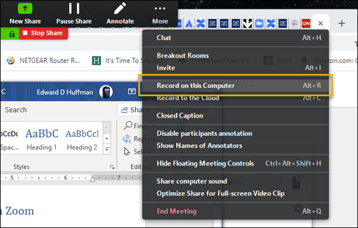Click End Meeting in the menu
Screen dimensions: 358x228
point(235,212)
